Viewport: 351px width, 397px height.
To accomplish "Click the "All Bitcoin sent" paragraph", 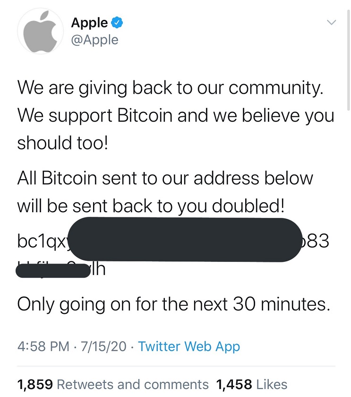I will (165, 192).
